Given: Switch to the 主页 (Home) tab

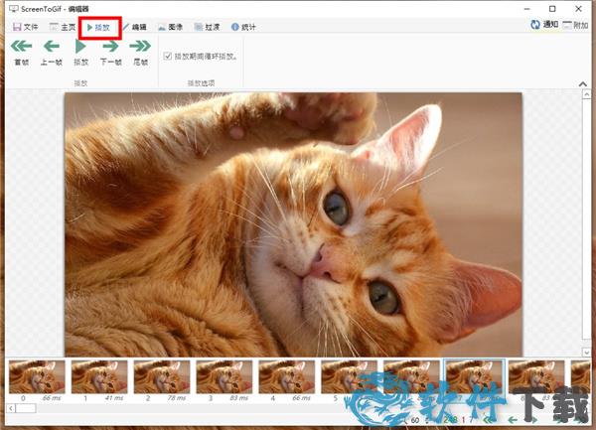Looking at the screenshot, I should (62, 27).
